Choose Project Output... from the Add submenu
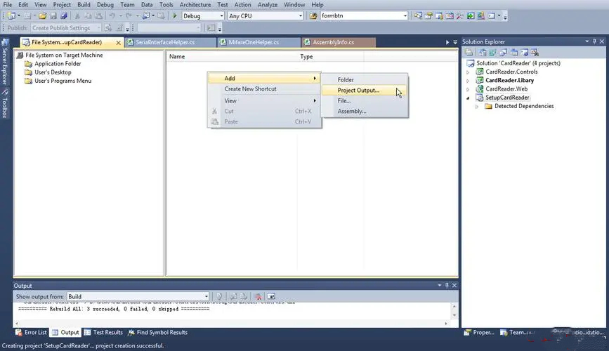Image resolution: width=609 pixels, height=351 pixels. pos(358,91)
